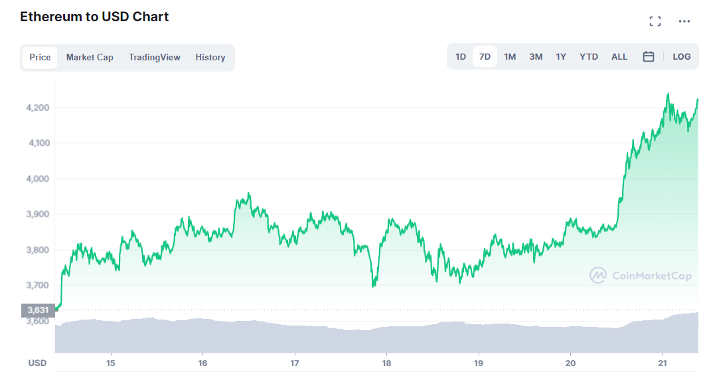Select the 1D time range

(460, 57)
